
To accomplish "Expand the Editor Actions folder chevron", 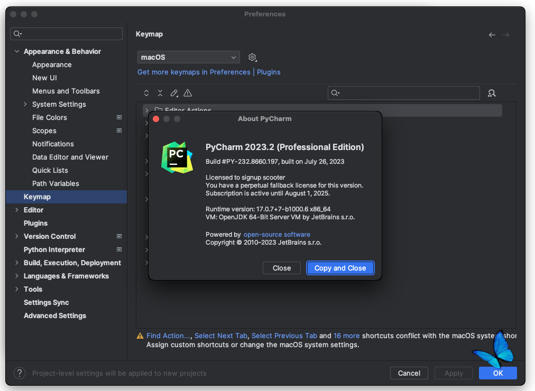I will click(x=147, y=110).
